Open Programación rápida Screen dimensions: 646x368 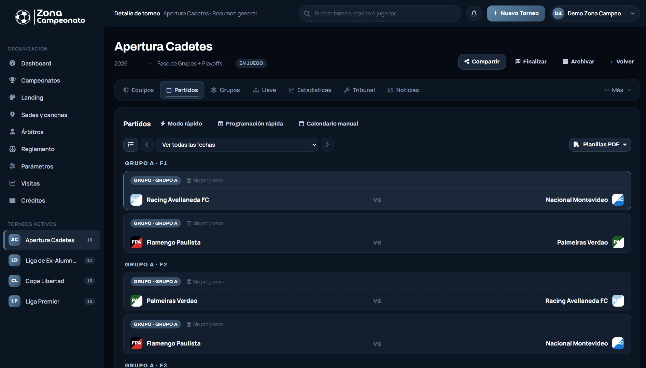250,123
